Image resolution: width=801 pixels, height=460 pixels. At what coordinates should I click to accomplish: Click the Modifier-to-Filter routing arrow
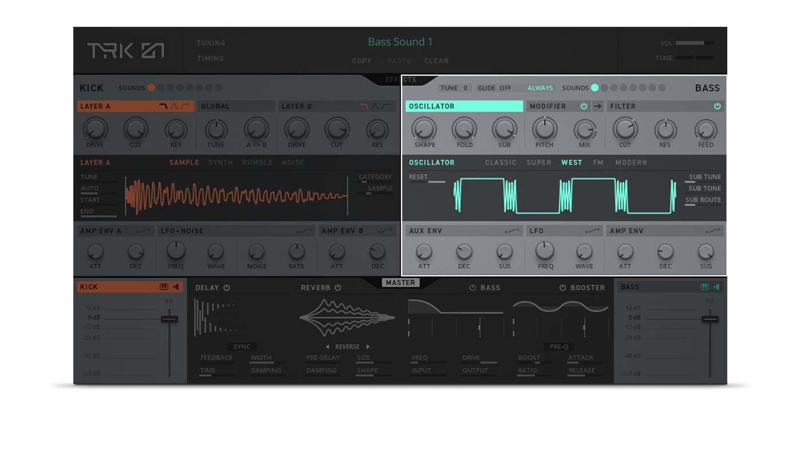pyautogui.click(x=598, y=106)
